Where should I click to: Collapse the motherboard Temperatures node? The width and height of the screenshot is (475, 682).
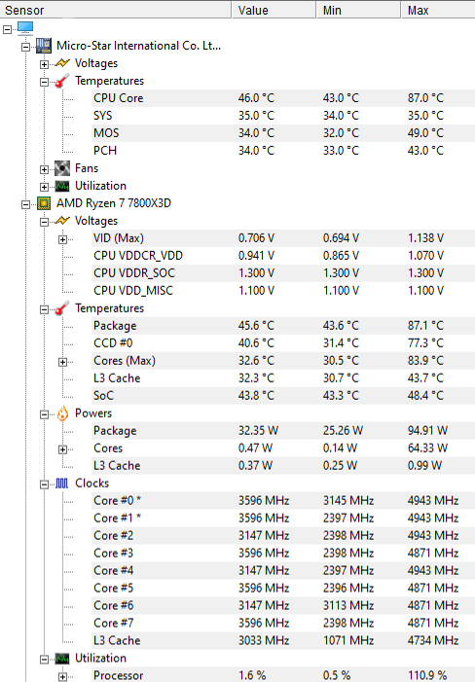pos(44,82)
